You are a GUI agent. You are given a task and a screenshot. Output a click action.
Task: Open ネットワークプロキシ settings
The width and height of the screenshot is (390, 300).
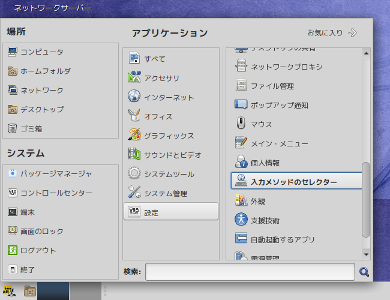tap(296, 67)
